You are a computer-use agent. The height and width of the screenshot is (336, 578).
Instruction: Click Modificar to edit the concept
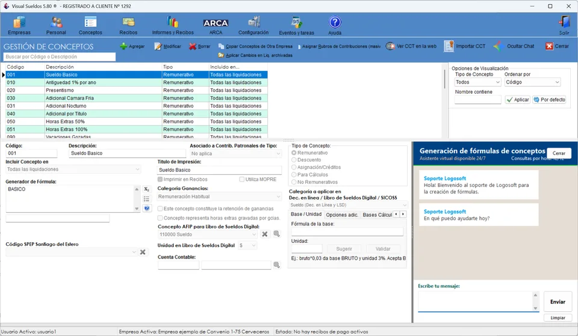(168, 46)
